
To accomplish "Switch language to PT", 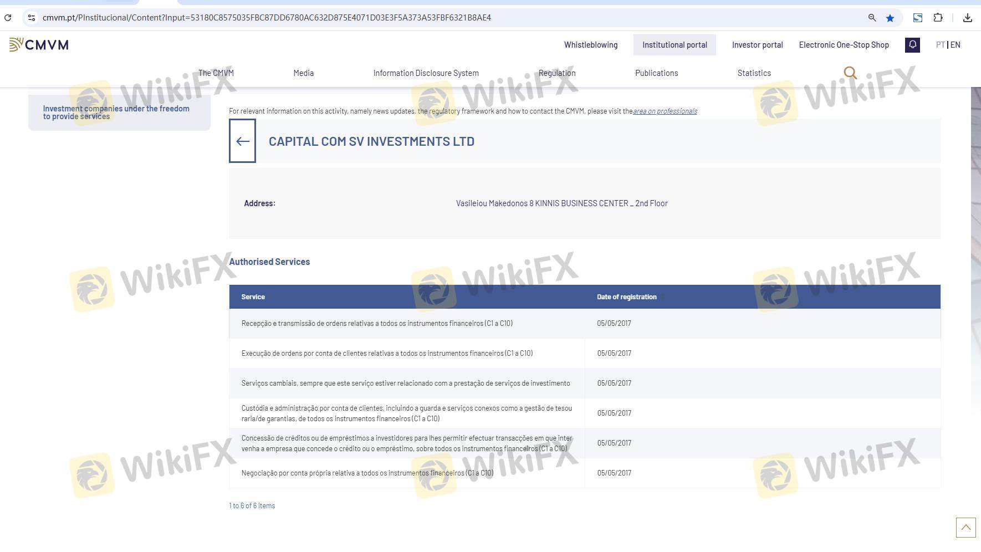I will click(940, 45).
